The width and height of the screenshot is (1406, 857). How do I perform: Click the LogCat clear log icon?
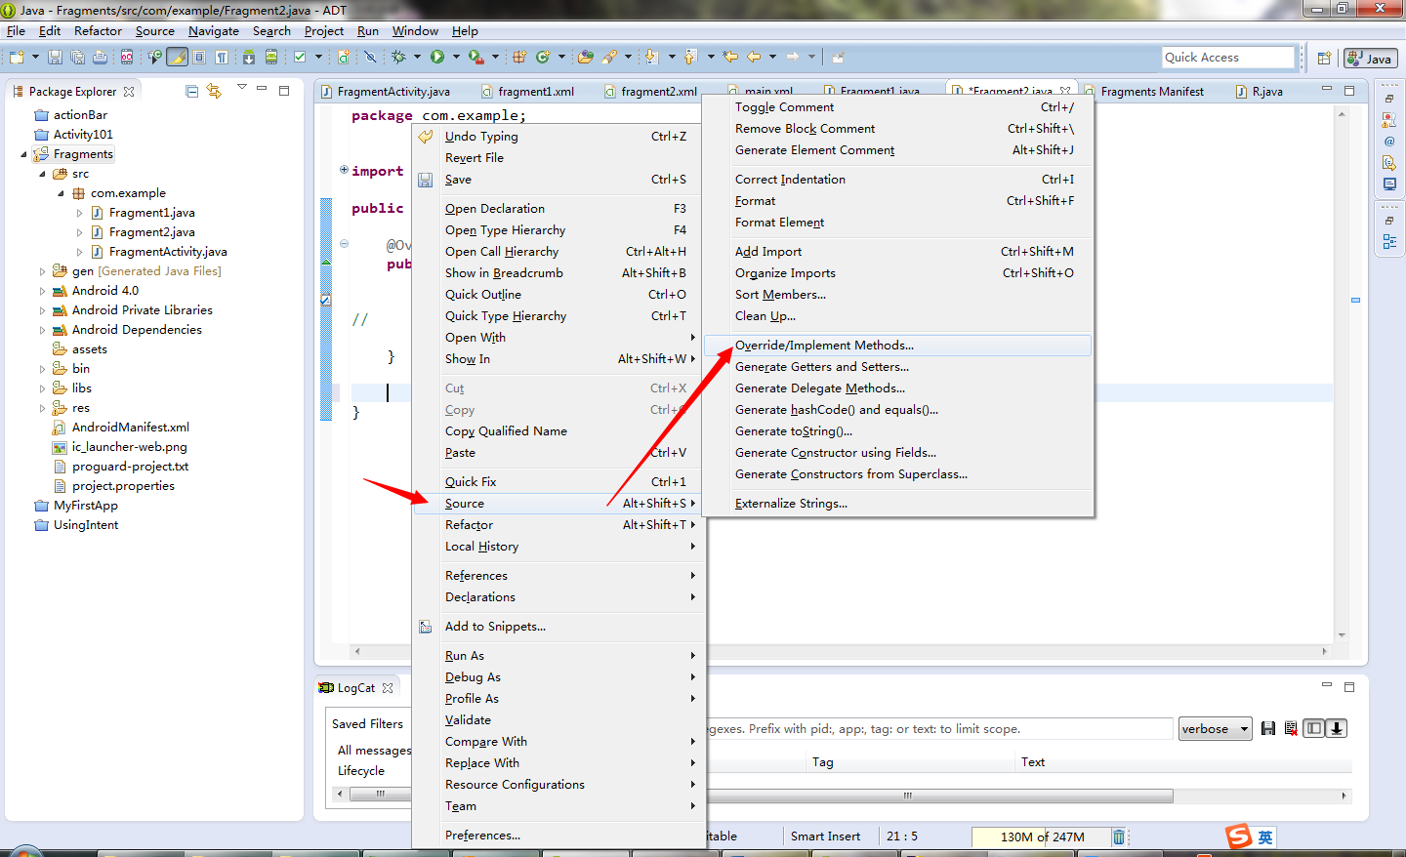[1291, 728]
